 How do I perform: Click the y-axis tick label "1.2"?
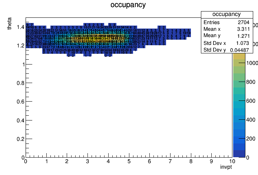20,46
